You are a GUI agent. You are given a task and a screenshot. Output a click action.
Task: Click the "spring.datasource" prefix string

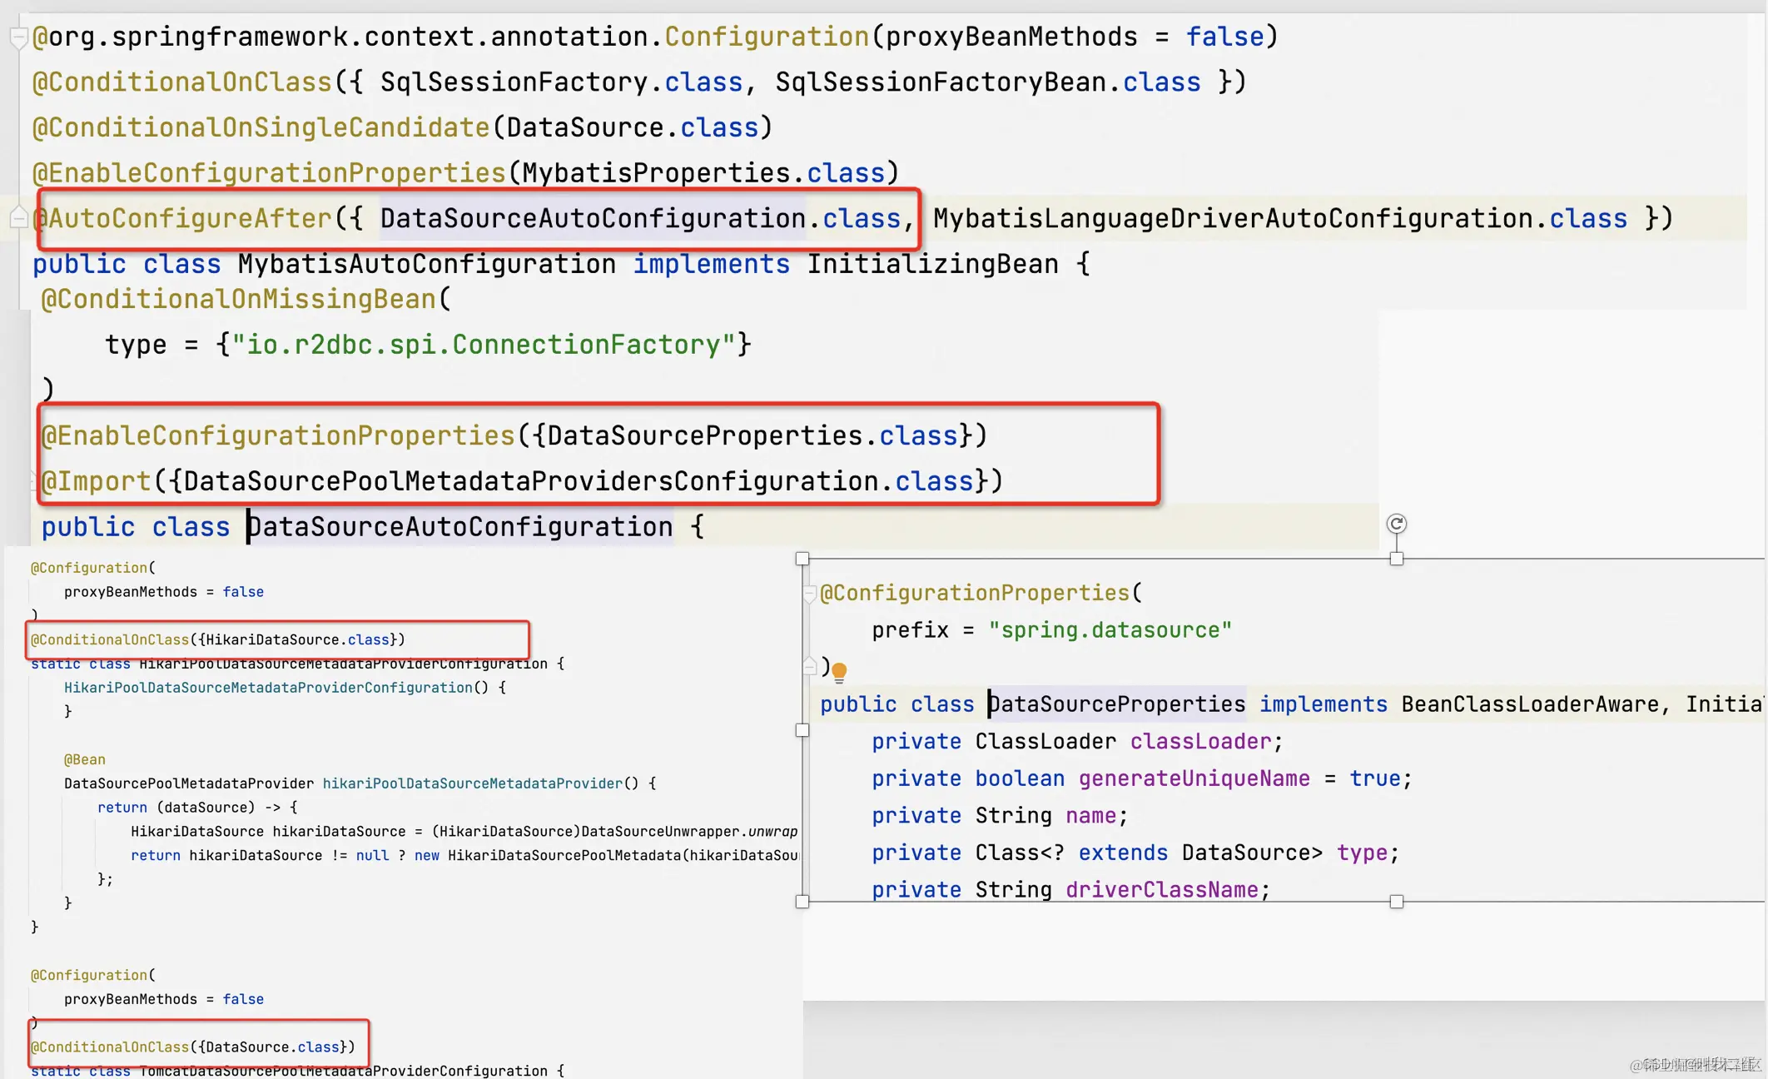1110,630
